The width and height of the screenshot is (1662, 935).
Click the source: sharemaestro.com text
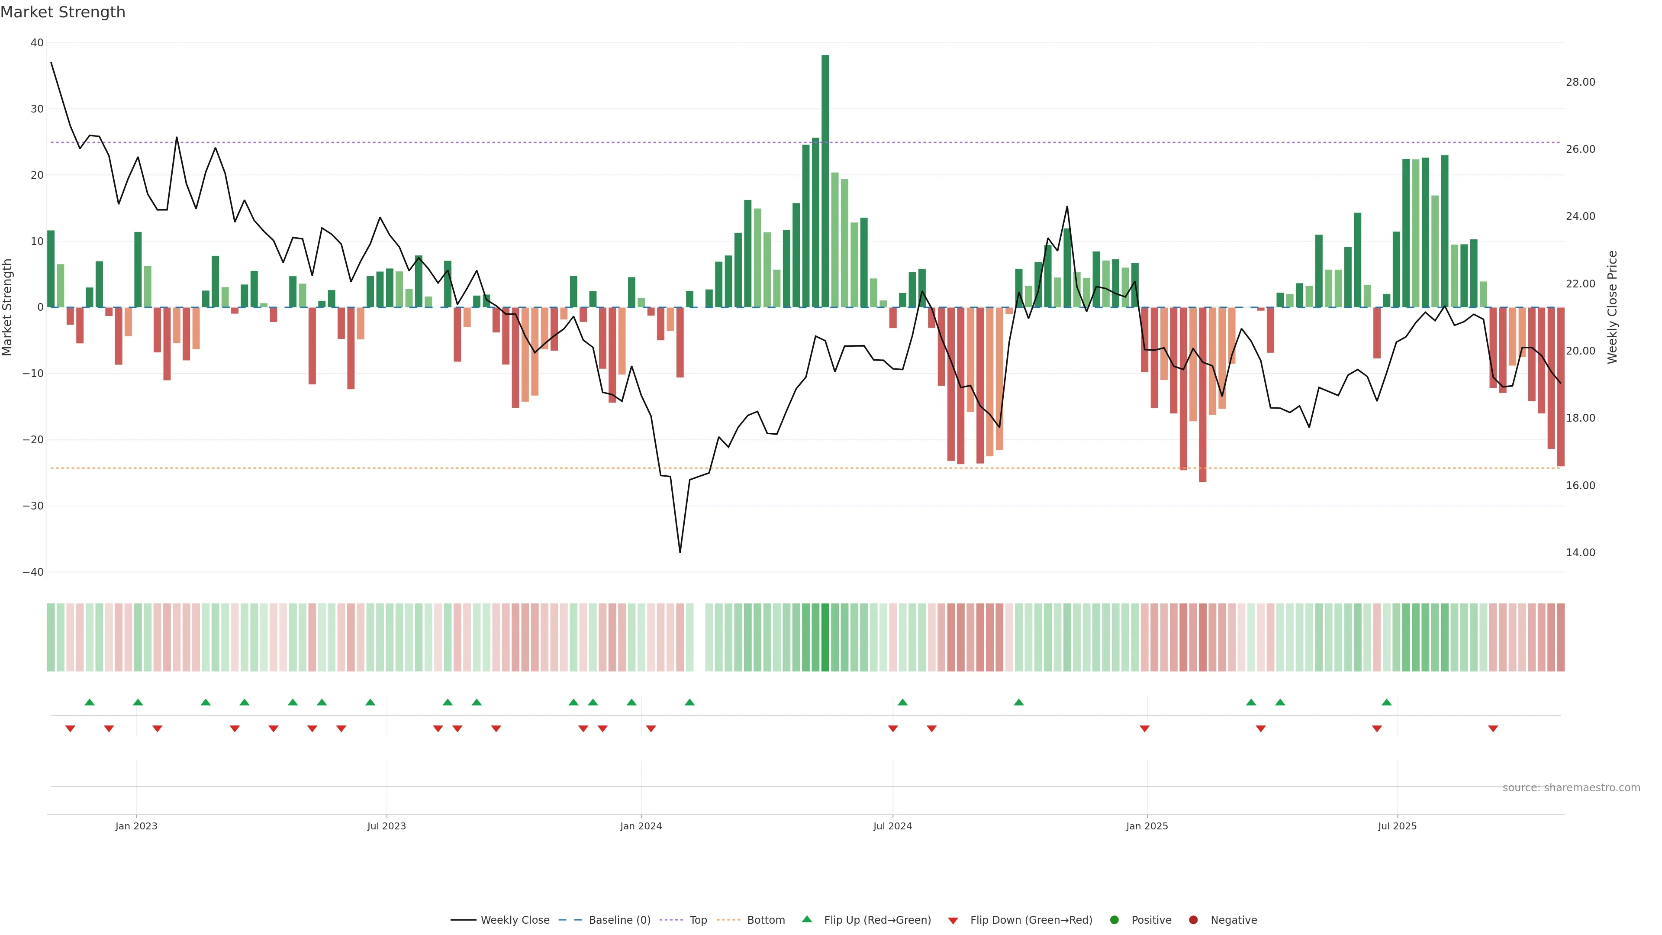pyautogui.click(x=1571, y=788)
